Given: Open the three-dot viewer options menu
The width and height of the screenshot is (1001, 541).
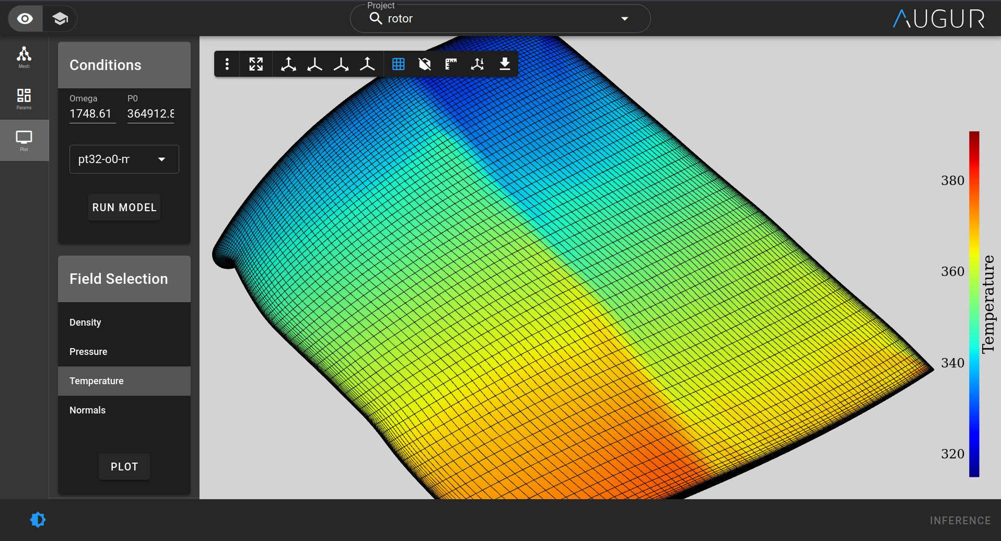Looking at the screenshot, I should pyautogui.click(x=227, y=64).
